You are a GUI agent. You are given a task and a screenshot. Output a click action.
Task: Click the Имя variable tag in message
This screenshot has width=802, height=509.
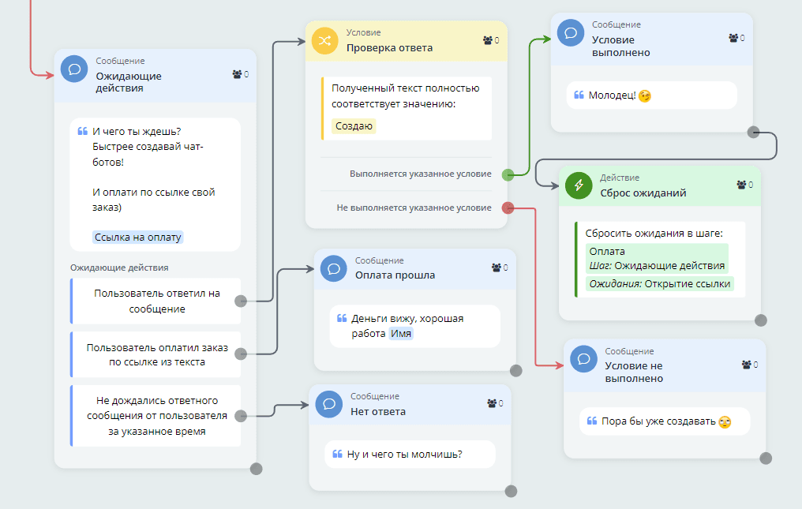point(401,334)
